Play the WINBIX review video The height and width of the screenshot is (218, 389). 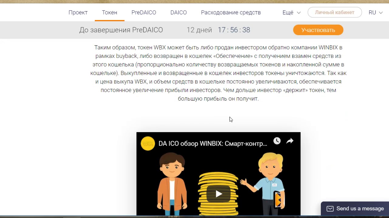tap(219, 194)
